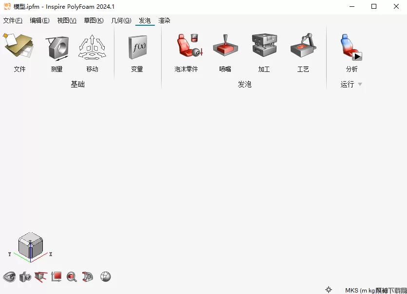Select the 发泡 ribbon tab
Viewport: 407px width, 294px height.
[145, 20]
